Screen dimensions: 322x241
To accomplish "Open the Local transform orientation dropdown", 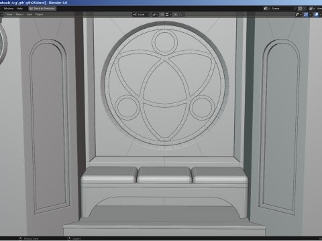I will pos(141,15).
